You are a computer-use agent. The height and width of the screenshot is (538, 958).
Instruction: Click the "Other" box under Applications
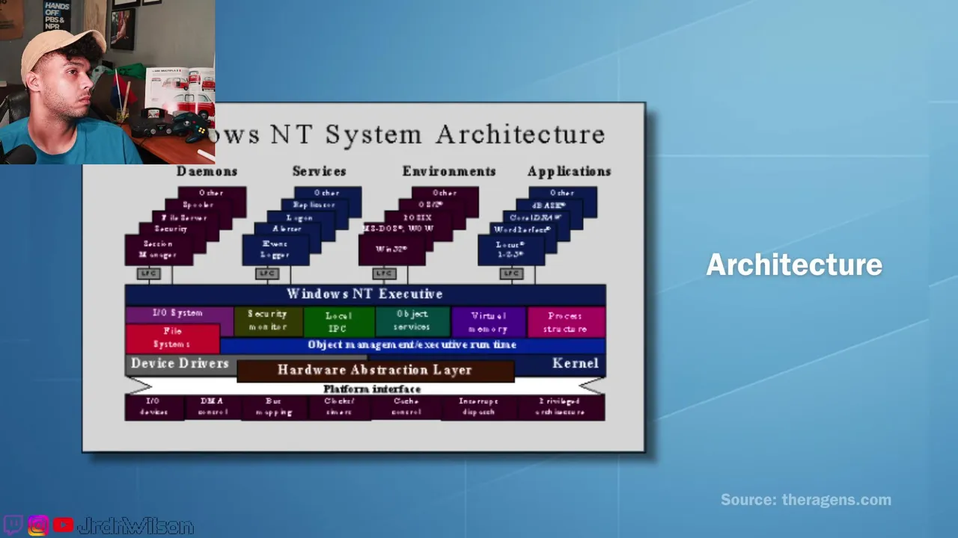563,193
